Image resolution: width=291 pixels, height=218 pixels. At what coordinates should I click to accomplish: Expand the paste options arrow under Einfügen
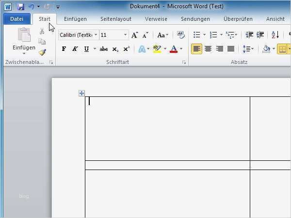click(24, 54)
